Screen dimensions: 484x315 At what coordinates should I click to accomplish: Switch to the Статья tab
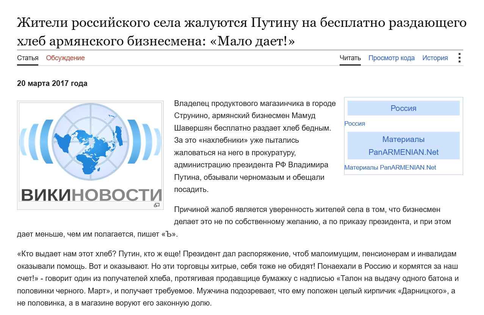[x=28, y=58]
